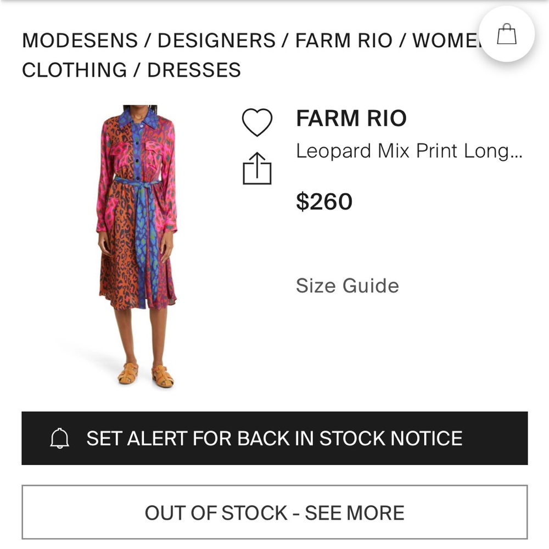Click the $260 price text
Screen dimensions: 549x549
[324, 202]
